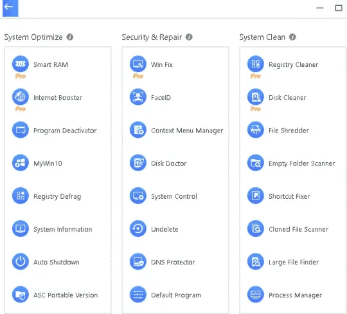Select the Registry Defrag icon

tap(21, 196)
